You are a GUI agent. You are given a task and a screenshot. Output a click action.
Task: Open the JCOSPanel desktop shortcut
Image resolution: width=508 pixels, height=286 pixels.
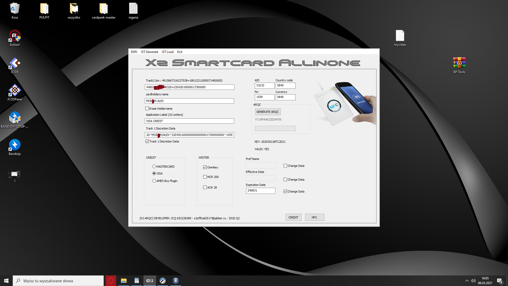click(15, 91)
